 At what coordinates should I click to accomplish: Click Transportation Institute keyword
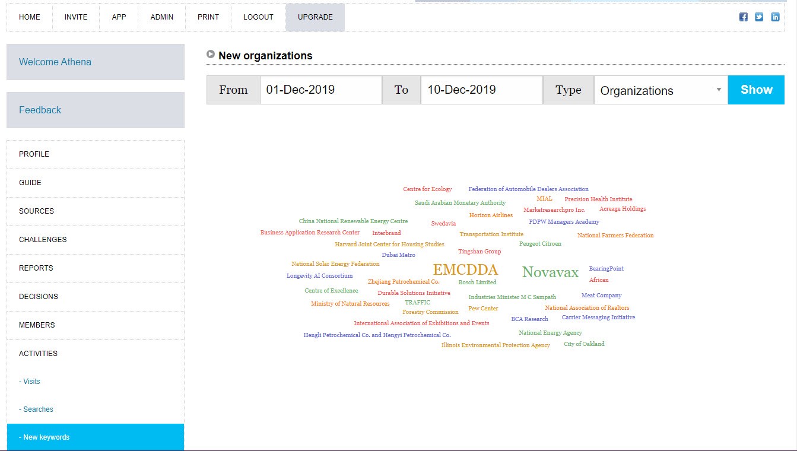pyautogui.click(x=491, y=234)
